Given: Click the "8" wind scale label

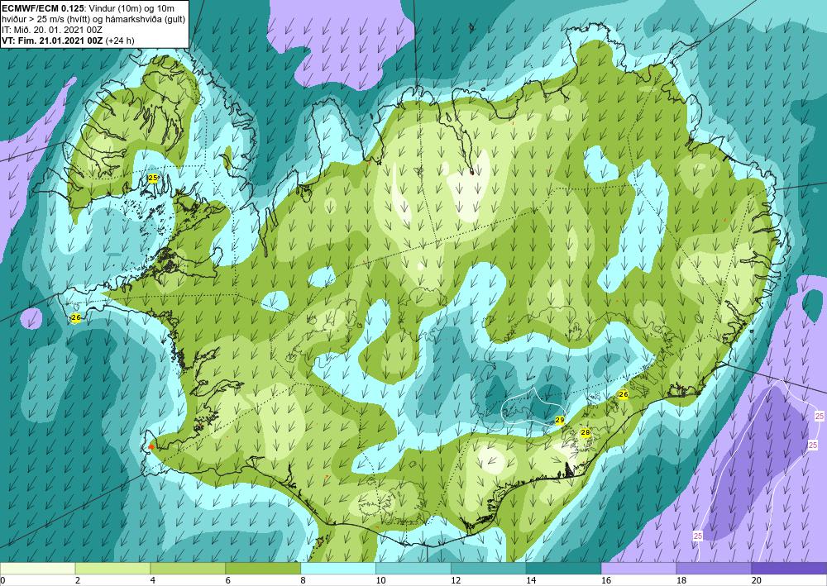Looking at the screenshot, I should (x=303, y=580).
